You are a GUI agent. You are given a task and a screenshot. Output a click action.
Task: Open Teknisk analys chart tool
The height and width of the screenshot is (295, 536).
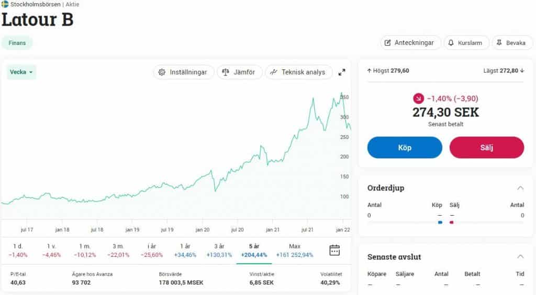(x=298, y=72)
